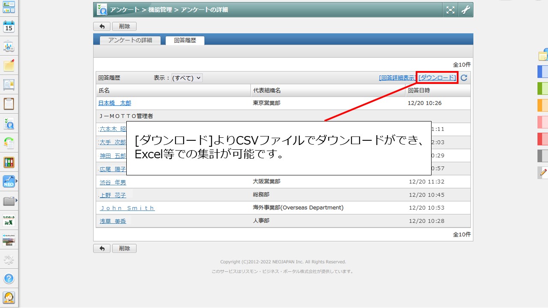Image resolution: width=548 pixels, height=308 pixels.
Task: Click the NEO chart icon in sidebar
Action: [9, 181]
